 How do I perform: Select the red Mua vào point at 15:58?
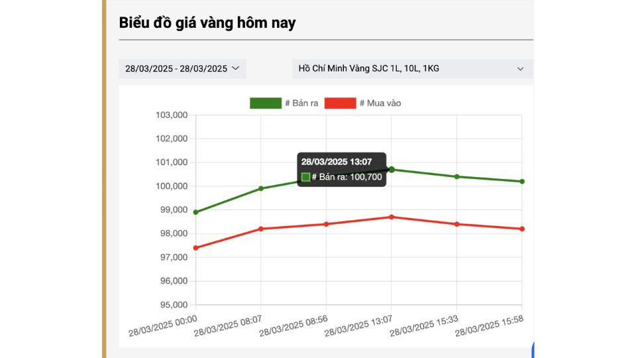(x=522, y=229)
